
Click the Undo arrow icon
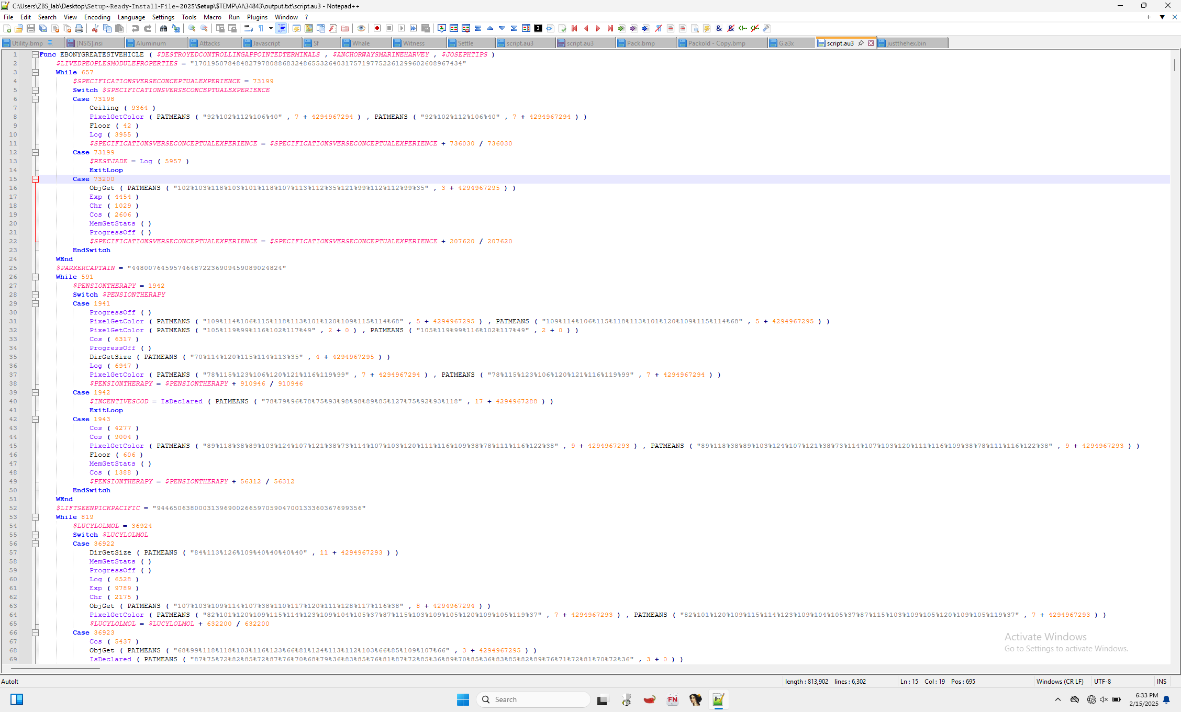coord(136,28)
